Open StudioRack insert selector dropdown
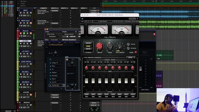Screen dimensions: 199x112 pyautogui.click(x=53, y=37)
